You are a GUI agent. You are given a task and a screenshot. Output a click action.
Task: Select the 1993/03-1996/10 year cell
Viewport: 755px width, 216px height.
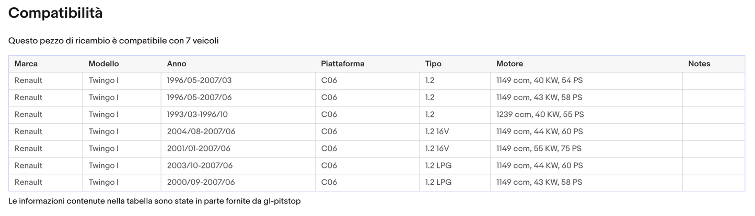pos(198,114)
